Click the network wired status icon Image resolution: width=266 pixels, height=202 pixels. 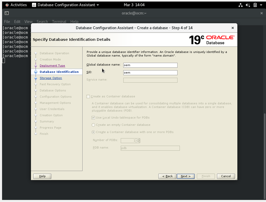[x=240, y=5]
